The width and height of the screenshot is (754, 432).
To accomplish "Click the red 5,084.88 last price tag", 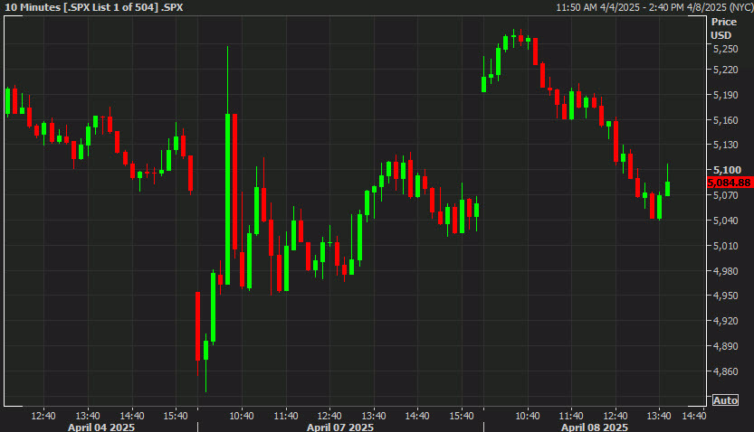I will pyautogui.click(x=729, y=183).
